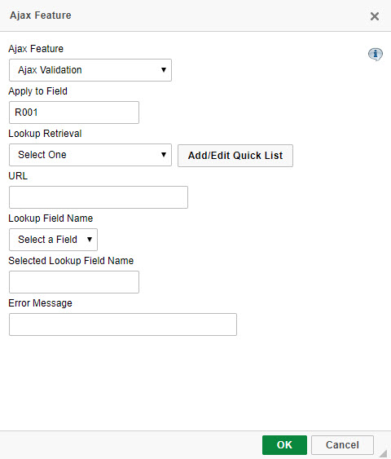Viewport: 391px width, 459px height.
Task: Click into the URL text field
Action: 99,197
